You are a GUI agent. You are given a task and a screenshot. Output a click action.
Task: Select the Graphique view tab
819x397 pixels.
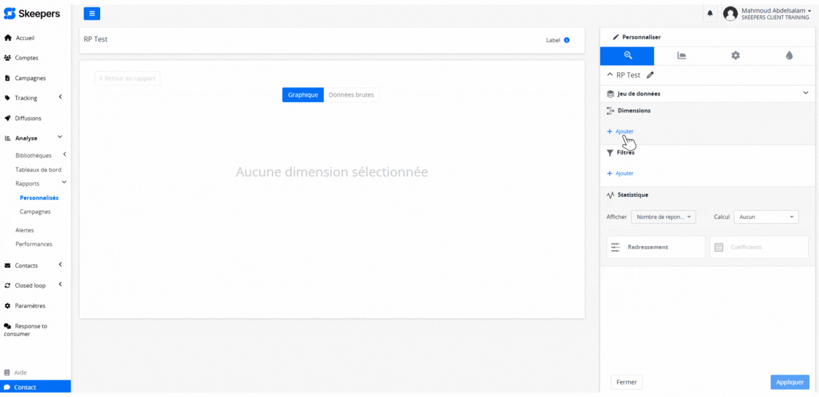pos(303,95)
